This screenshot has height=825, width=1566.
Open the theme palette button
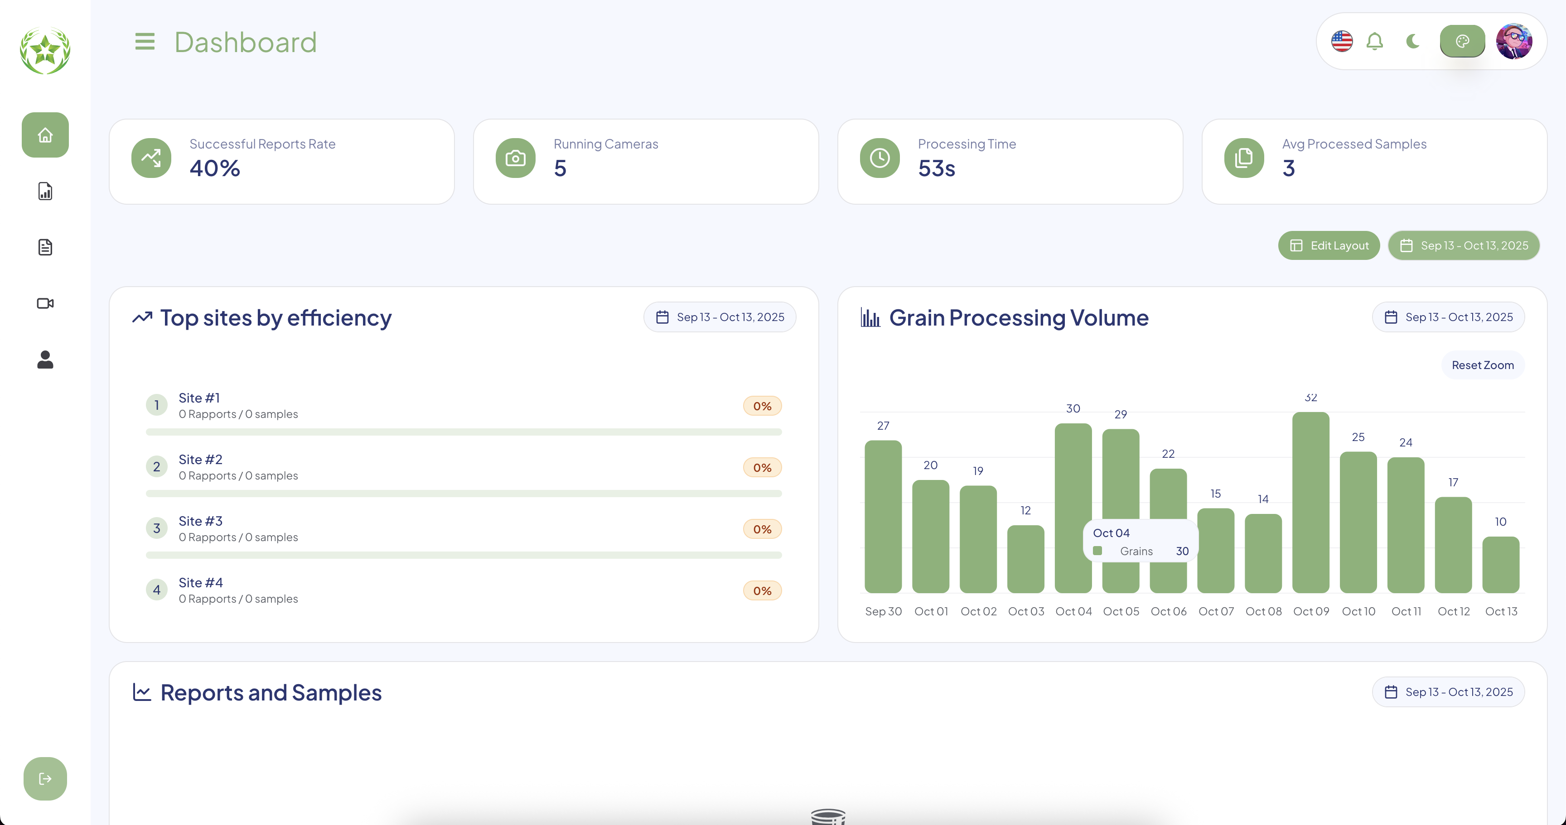1462,41
